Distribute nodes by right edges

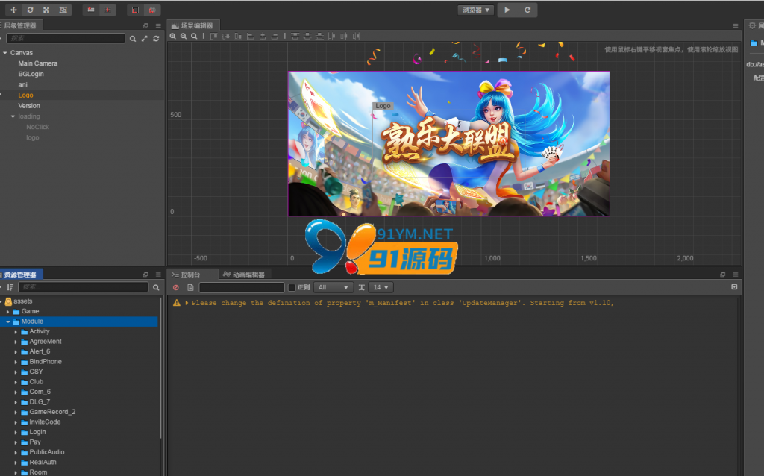(356, 36)
